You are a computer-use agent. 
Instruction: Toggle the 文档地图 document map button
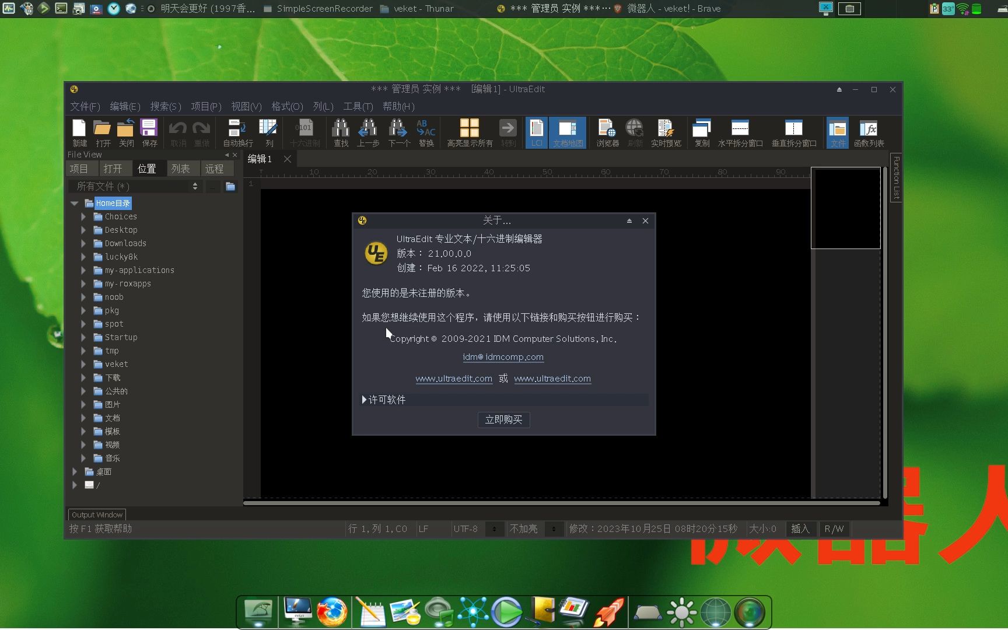click(568, 132)
